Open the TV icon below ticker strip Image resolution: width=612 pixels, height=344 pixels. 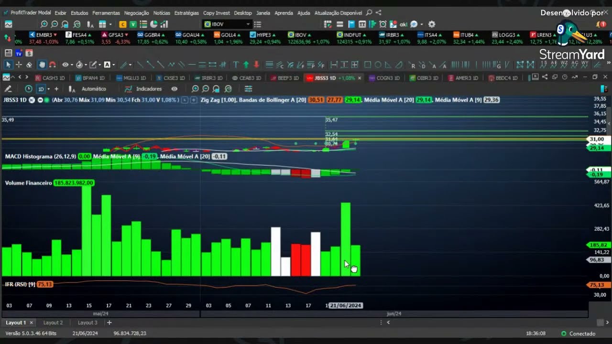[19, 53]
